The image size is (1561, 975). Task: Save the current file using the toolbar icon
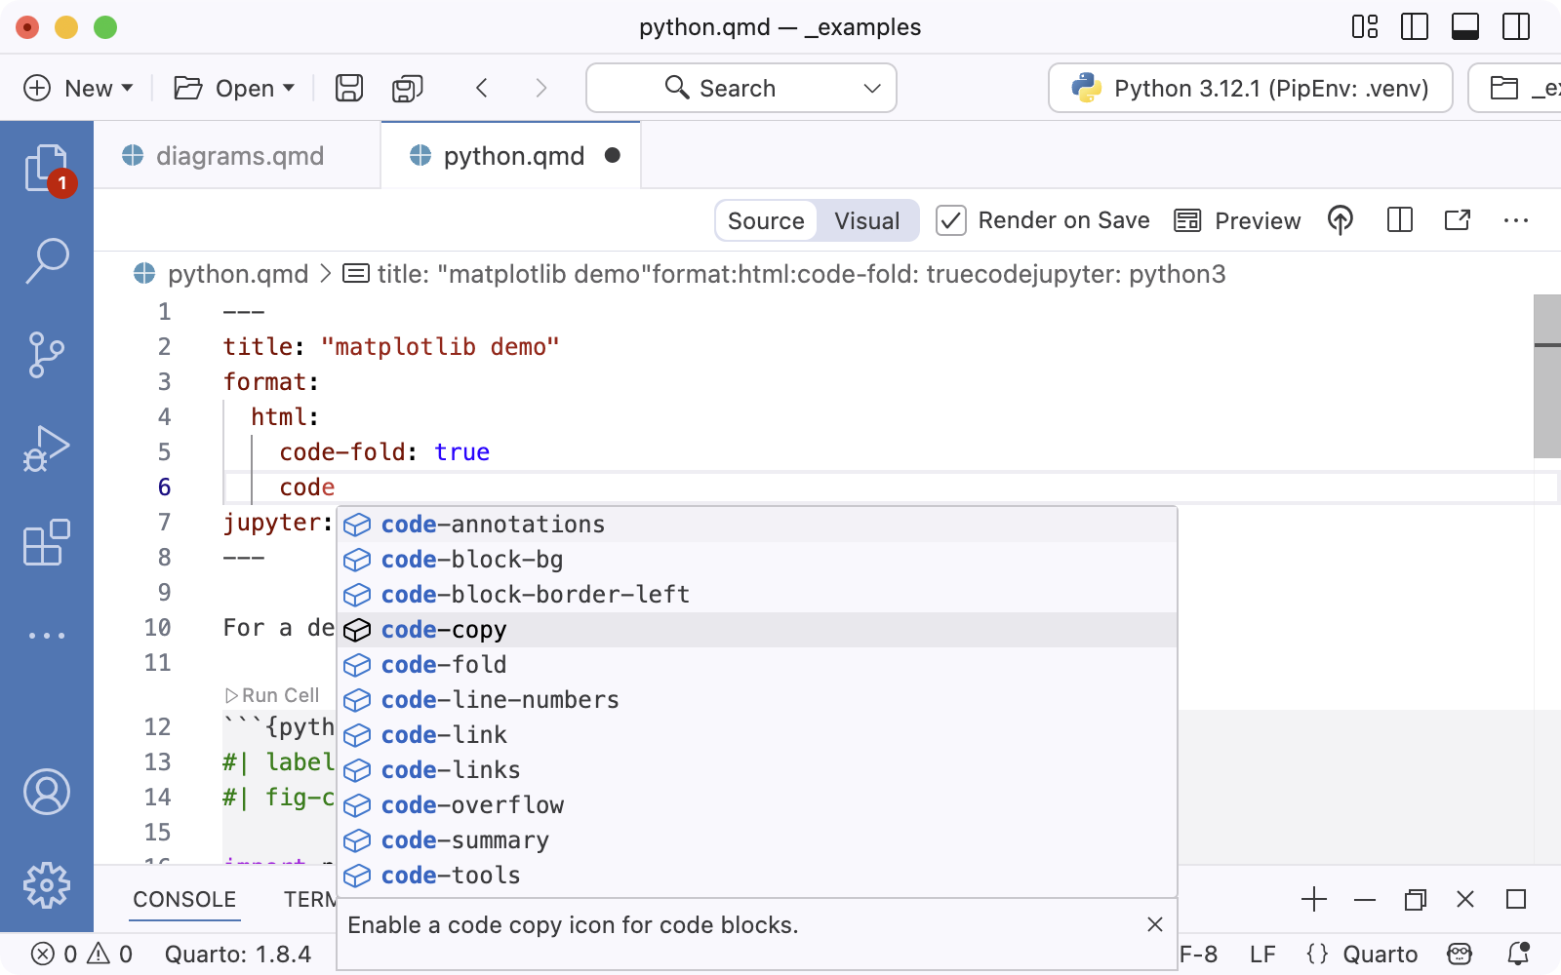(347, 88)
